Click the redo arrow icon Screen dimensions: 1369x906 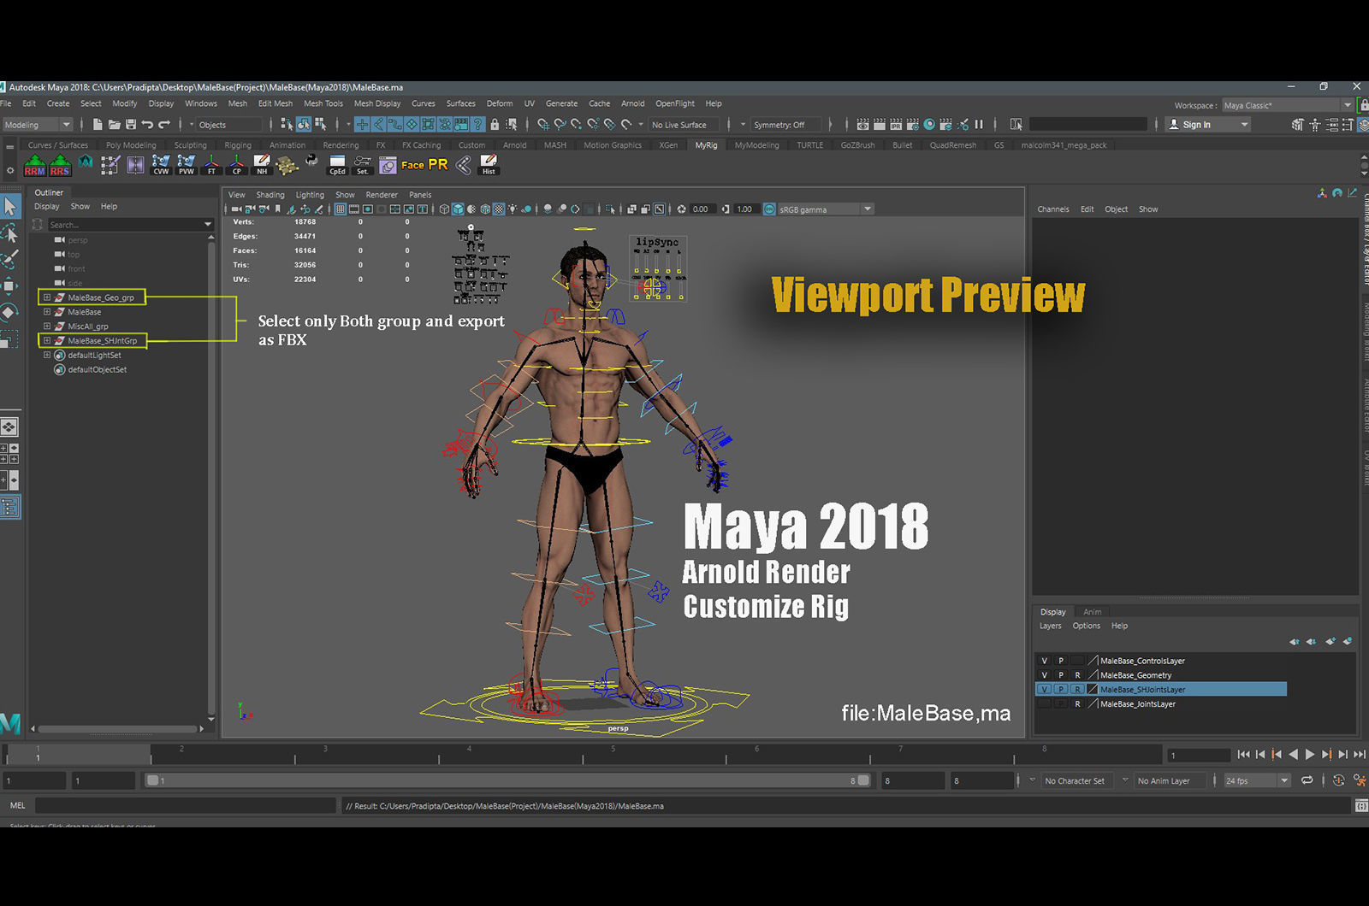pos(164,125)
